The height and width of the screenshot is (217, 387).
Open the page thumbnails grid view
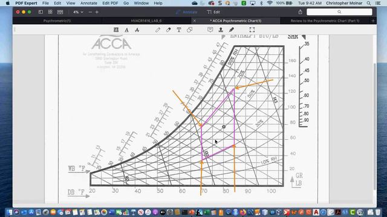tap(50, 12)
